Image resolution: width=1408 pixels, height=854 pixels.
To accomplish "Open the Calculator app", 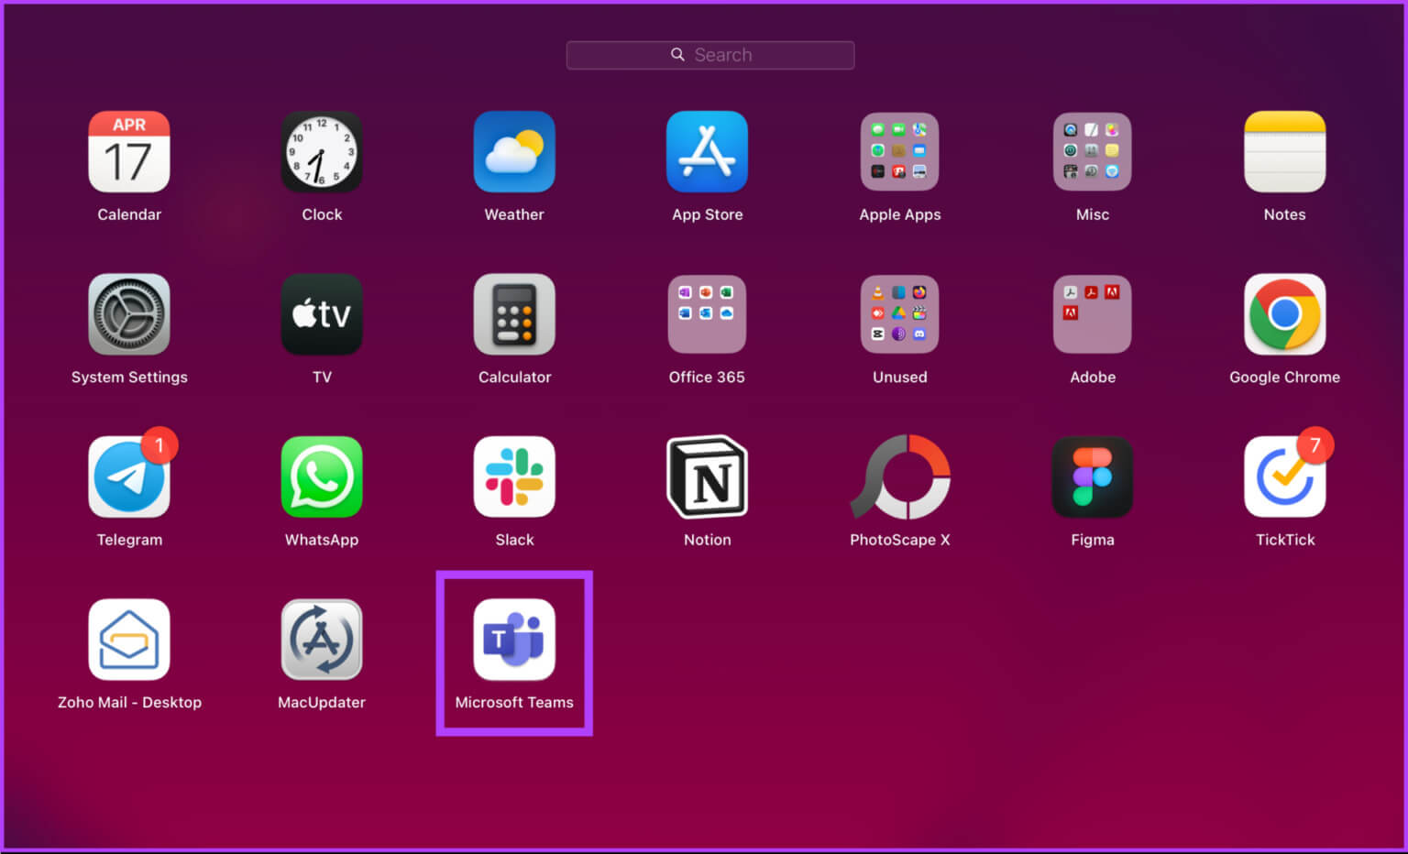I will point(514,314).
